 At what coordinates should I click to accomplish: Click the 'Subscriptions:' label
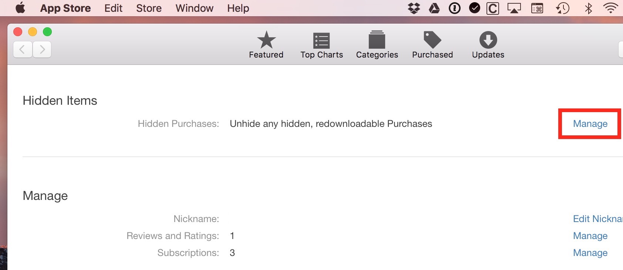188,253
